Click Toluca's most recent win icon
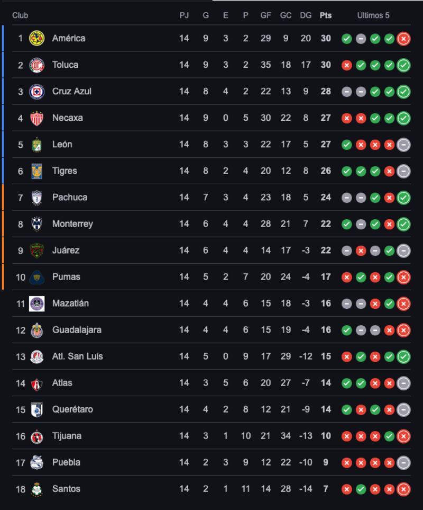 point(403,65)
